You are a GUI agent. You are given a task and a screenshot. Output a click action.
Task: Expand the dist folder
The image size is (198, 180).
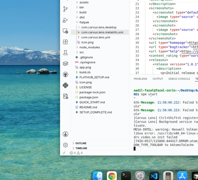click(100, 17)
